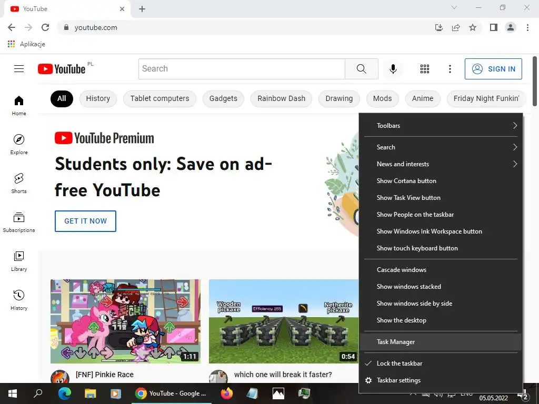The image size is (539, 404).
Task: Open the YouTube apps grid icon
Action: click(425, 69)
